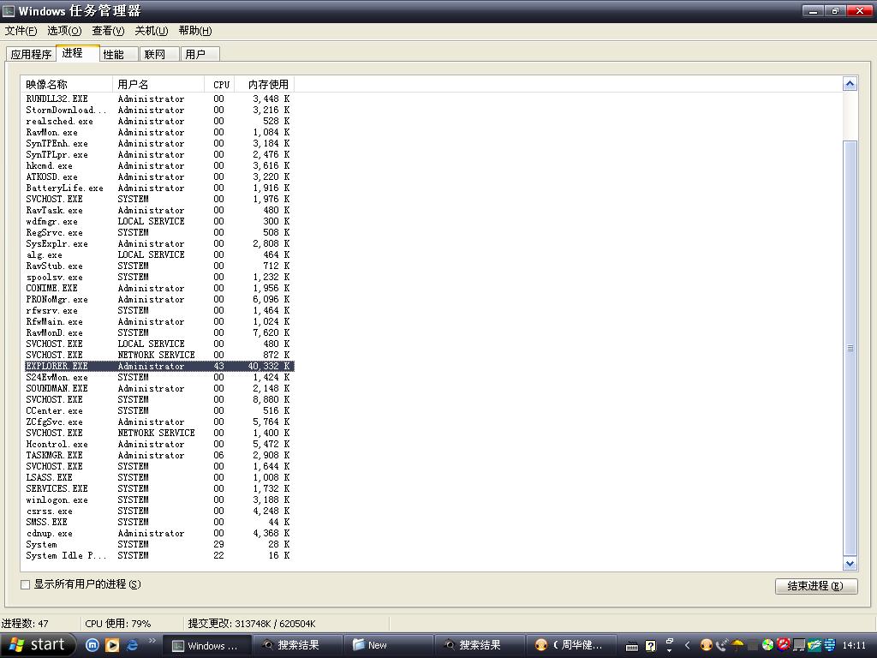Sort by the 映像名称 column header
Image resolution: width=877 pixels, height=658 pixels.
click(67, 85)
